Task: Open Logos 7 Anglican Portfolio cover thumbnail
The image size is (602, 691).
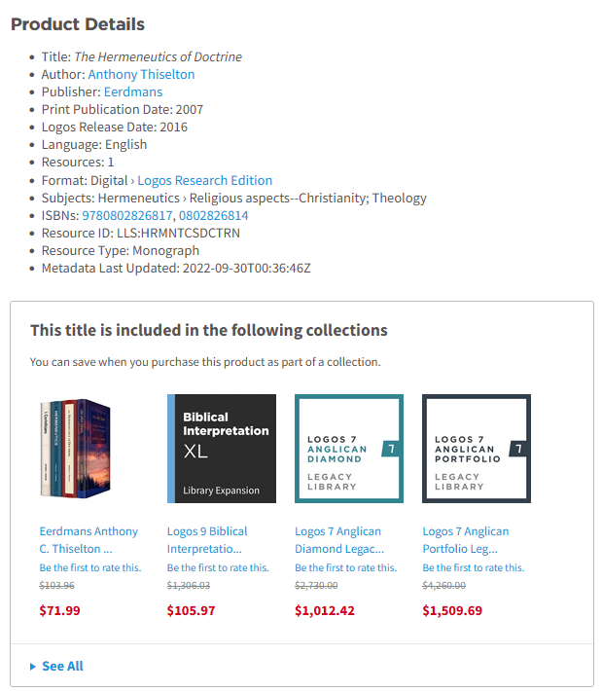Action: pos(477,448)
